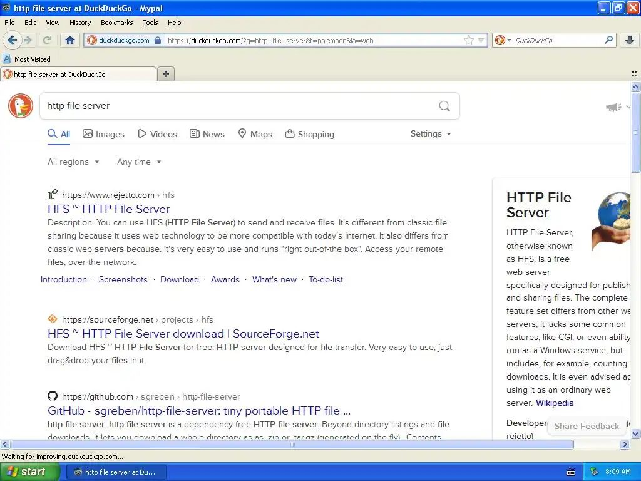Bookmark this page with star icon

coord(468,40)
